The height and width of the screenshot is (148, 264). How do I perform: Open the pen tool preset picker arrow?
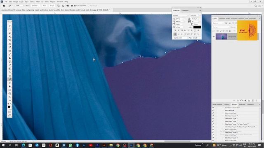click(12, 6)
